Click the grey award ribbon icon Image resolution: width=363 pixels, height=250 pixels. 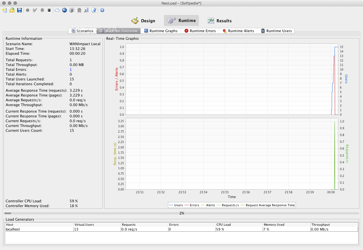(x=79, y=10)
